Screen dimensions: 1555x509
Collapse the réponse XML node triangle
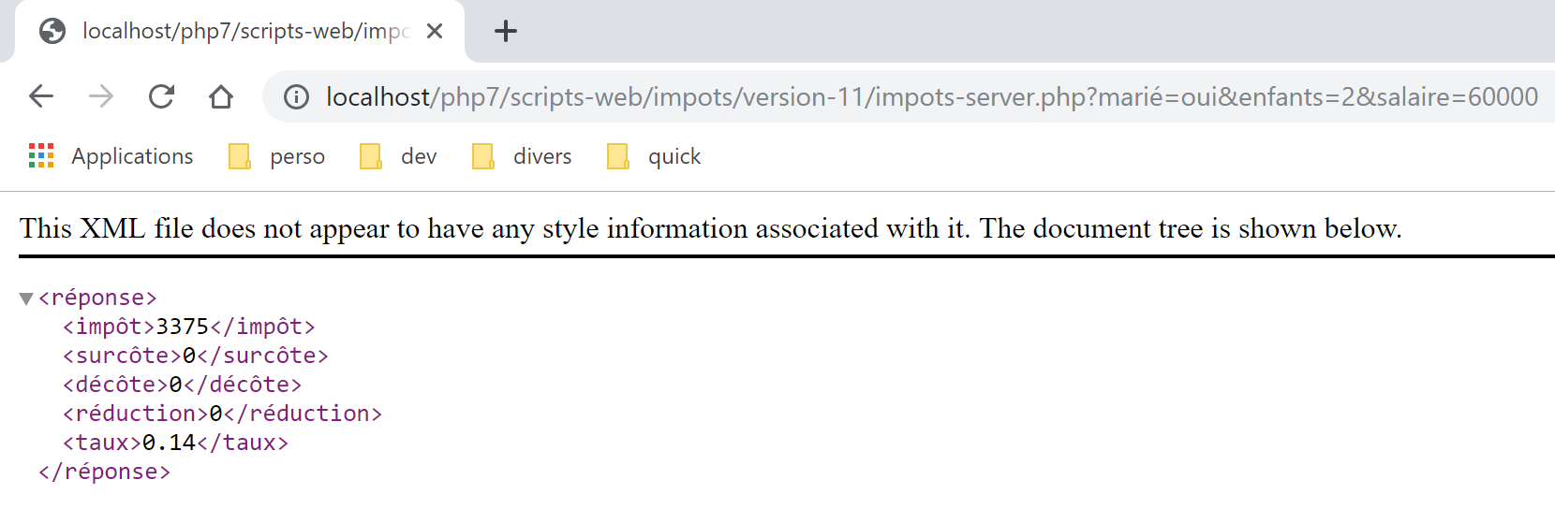point(26,298)
